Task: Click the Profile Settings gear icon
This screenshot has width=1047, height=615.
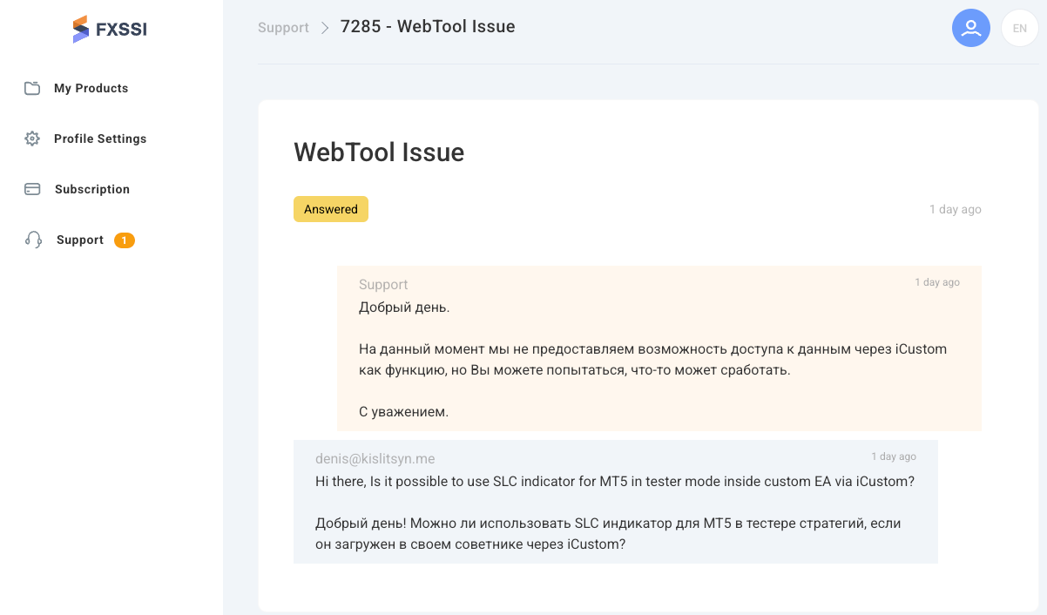Action: pyautogui.click(x=33, y=138)
